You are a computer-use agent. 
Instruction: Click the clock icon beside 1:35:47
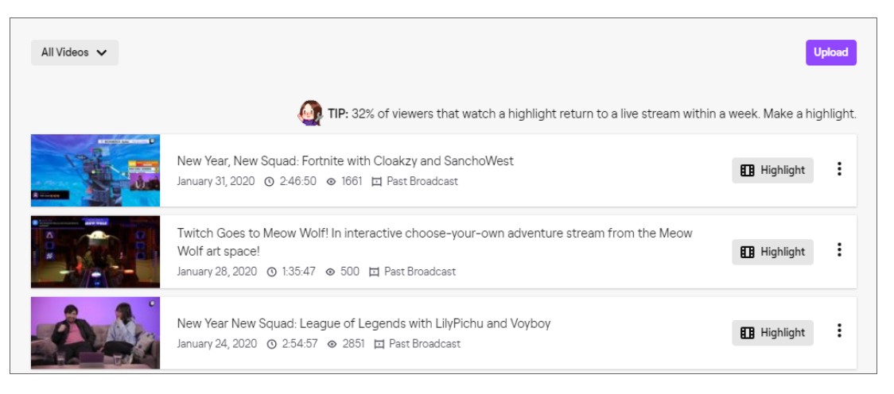point(271,272)
